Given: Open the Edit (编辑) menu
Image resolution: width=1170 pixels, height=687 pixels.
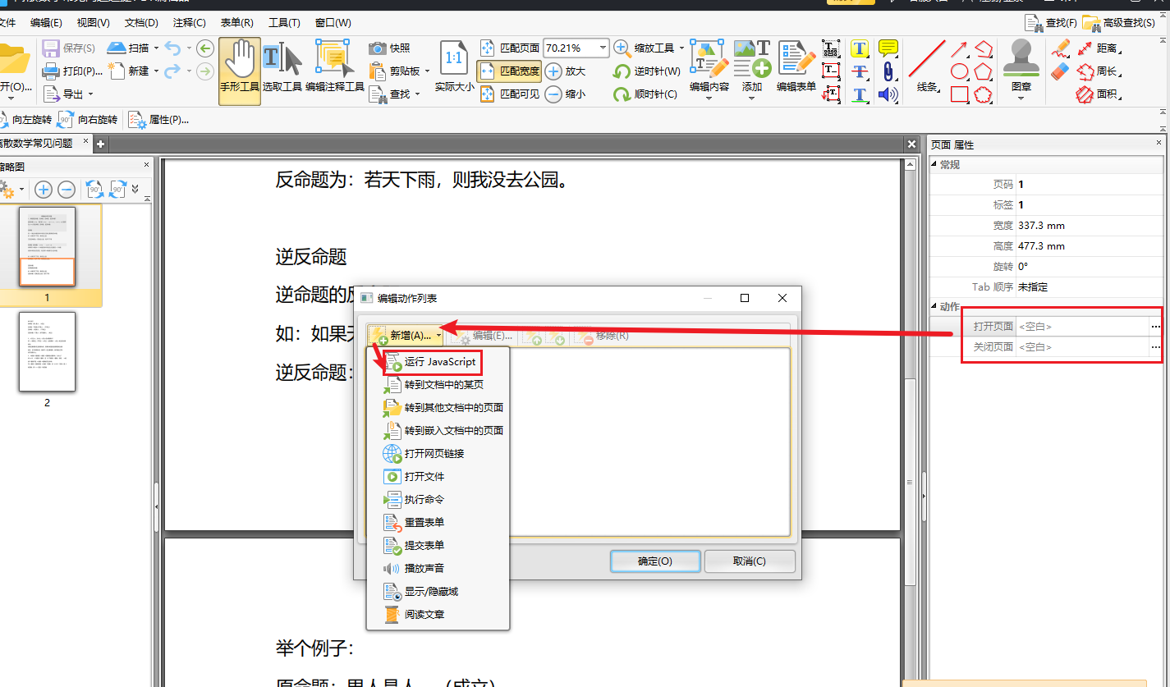Looking at the screenshot, I should (46, 23).
